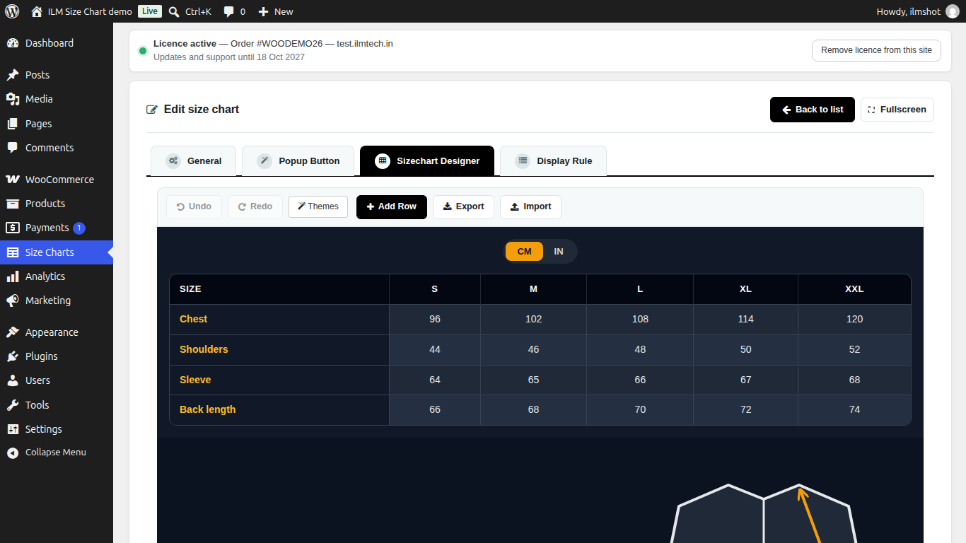The image size is (966, 543).
Task: Switch units to IN
Action: pyautogui.click(x=559, y=252)
